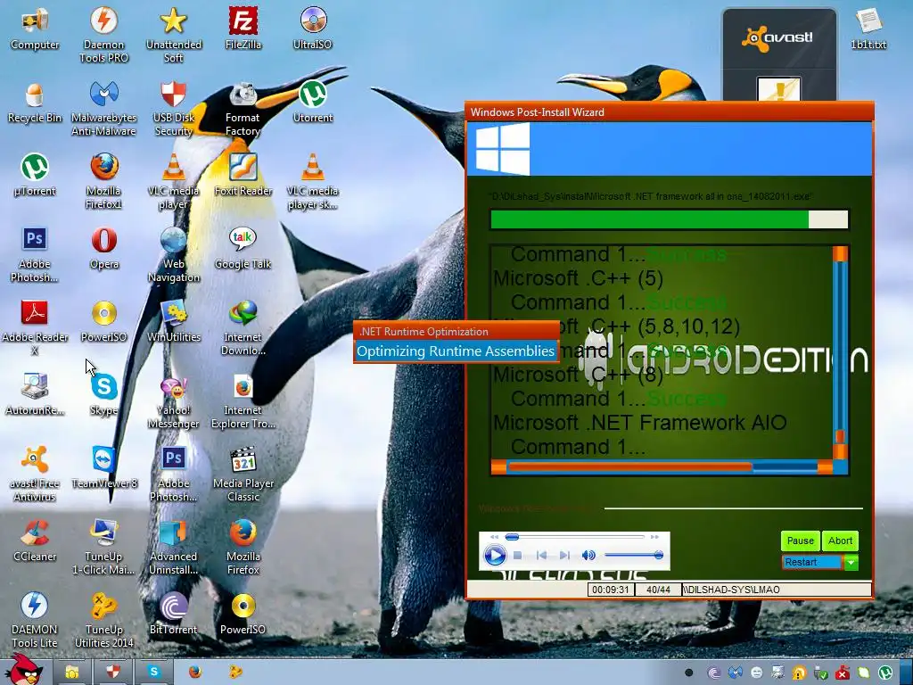Select 'Microsoft .NET Framework AIO' log line

pos(639,422)
